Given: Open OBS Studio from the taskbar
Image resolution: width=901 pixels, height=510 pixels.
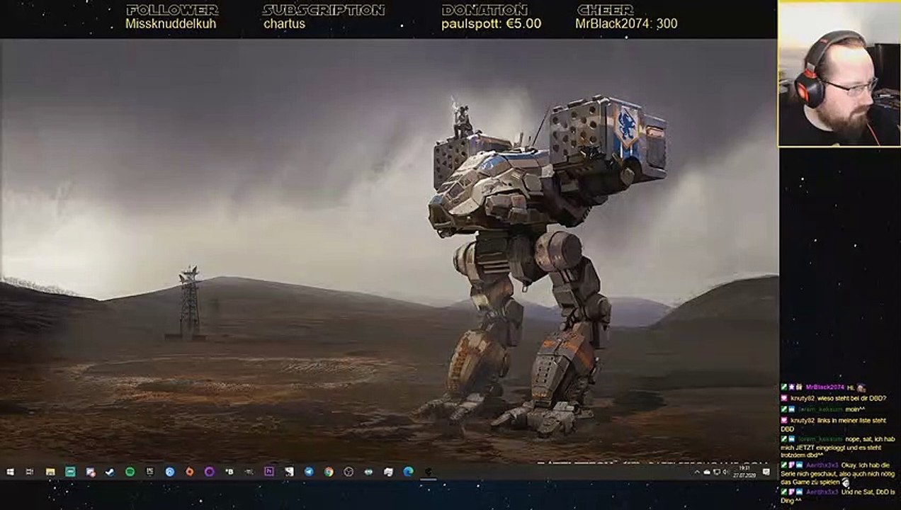Looking at the screenshot, I should [348, 472].
